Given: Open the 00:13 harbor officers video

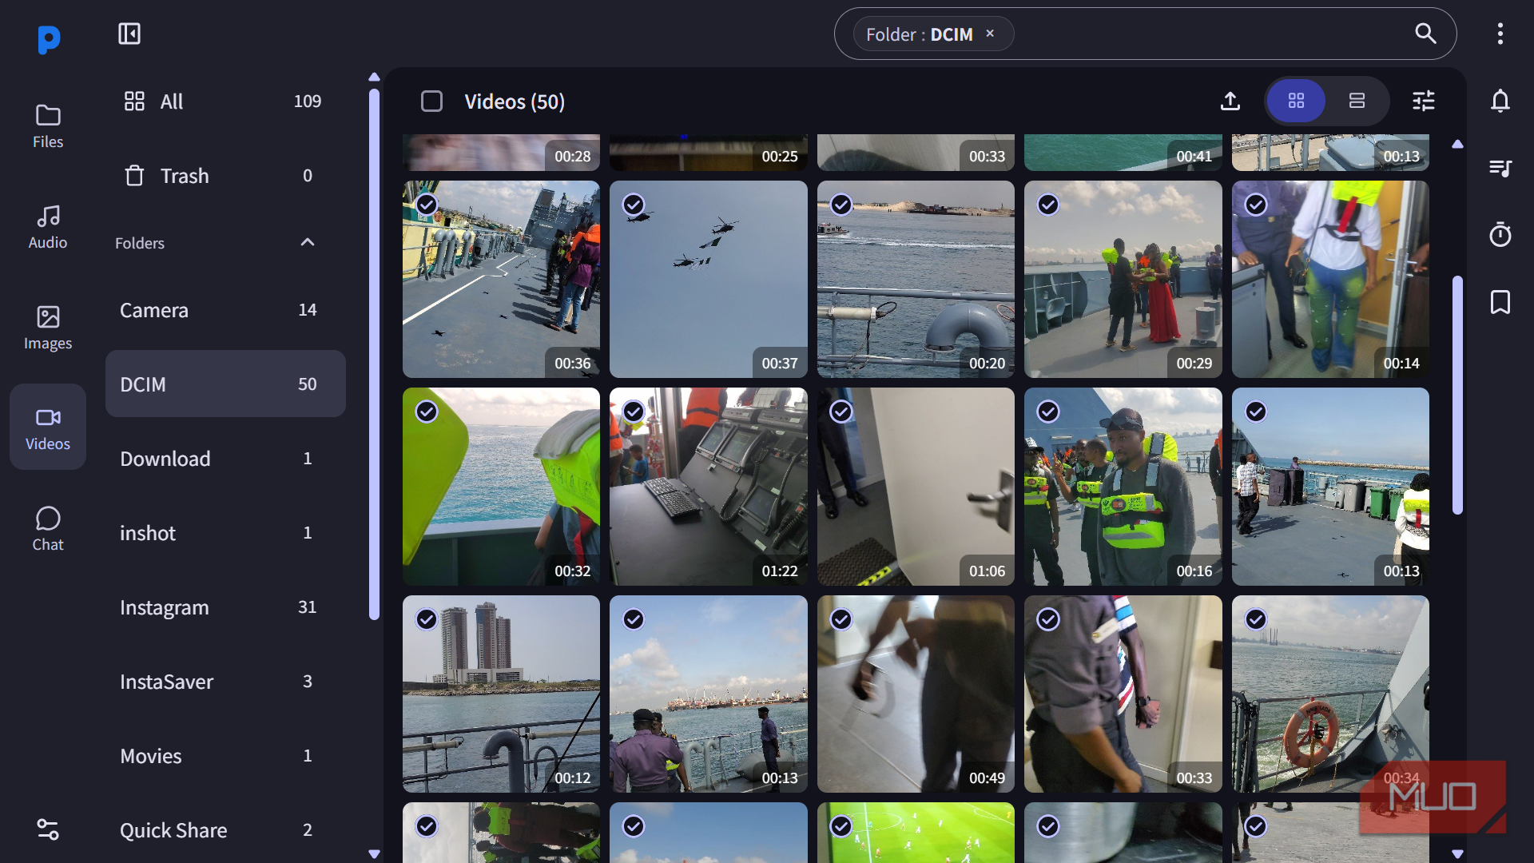Looking at the screenshot, I should pos(708,694).
